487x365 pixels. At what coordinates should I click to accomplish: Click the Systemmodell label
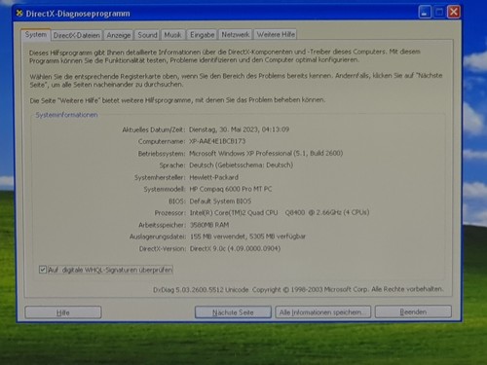click(165, 189)
